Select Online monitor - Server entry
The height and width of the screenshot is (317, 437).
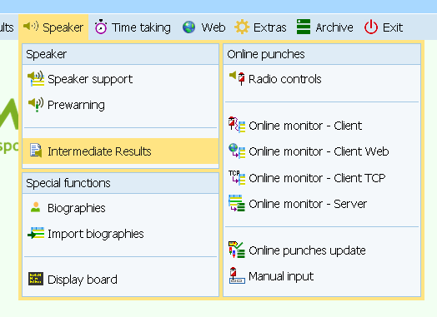[x=322, y=204]
